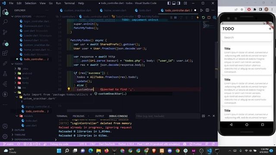Screen dimensions: 276x155
Task: Tap the plus add button in TODO app
Action: coord(270,29)
